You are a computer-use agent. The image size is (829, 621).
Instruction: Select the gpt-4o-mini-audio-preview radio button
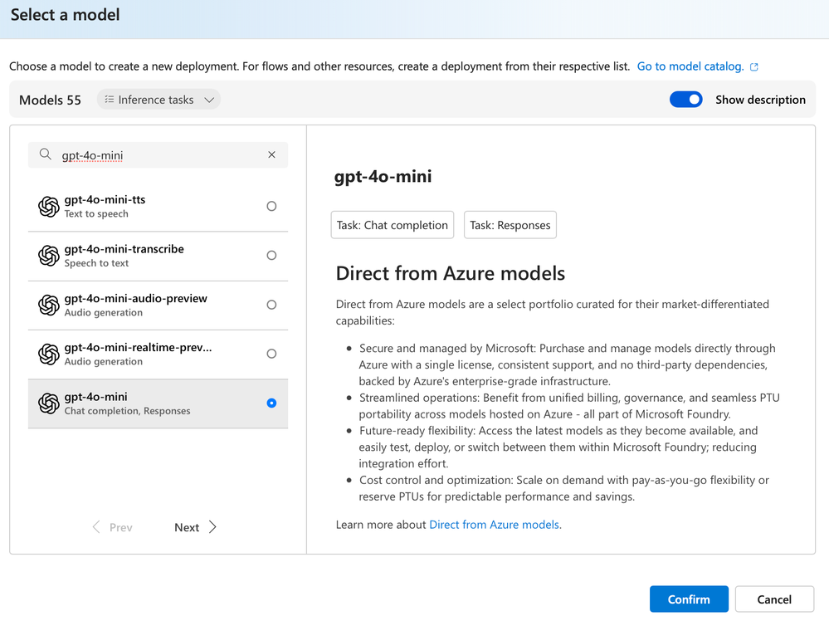[271, 305]
